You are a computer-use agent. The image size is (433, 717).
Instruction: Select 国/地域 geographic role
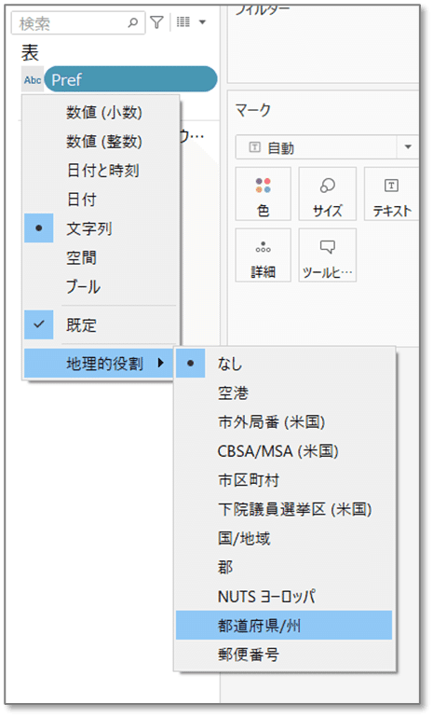click(x=284, y=538)
